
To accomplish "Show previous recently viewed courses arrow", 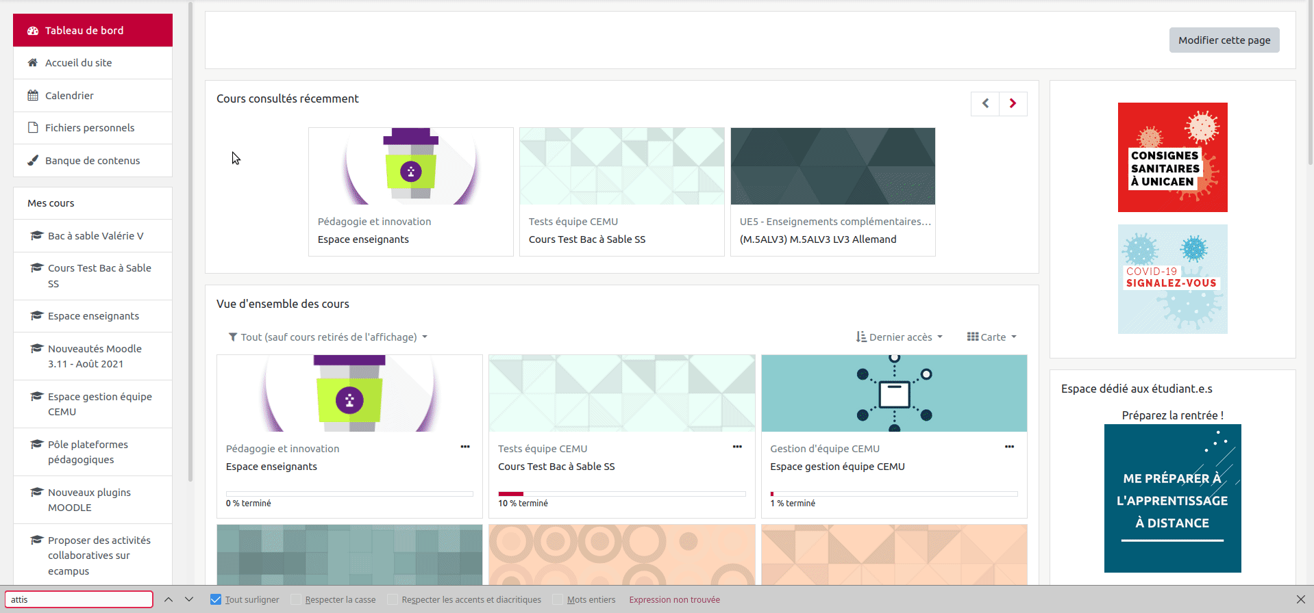I will (985, 104).
